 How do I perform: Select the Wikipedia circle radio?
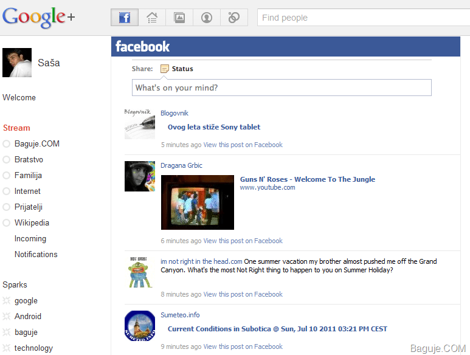6,223
